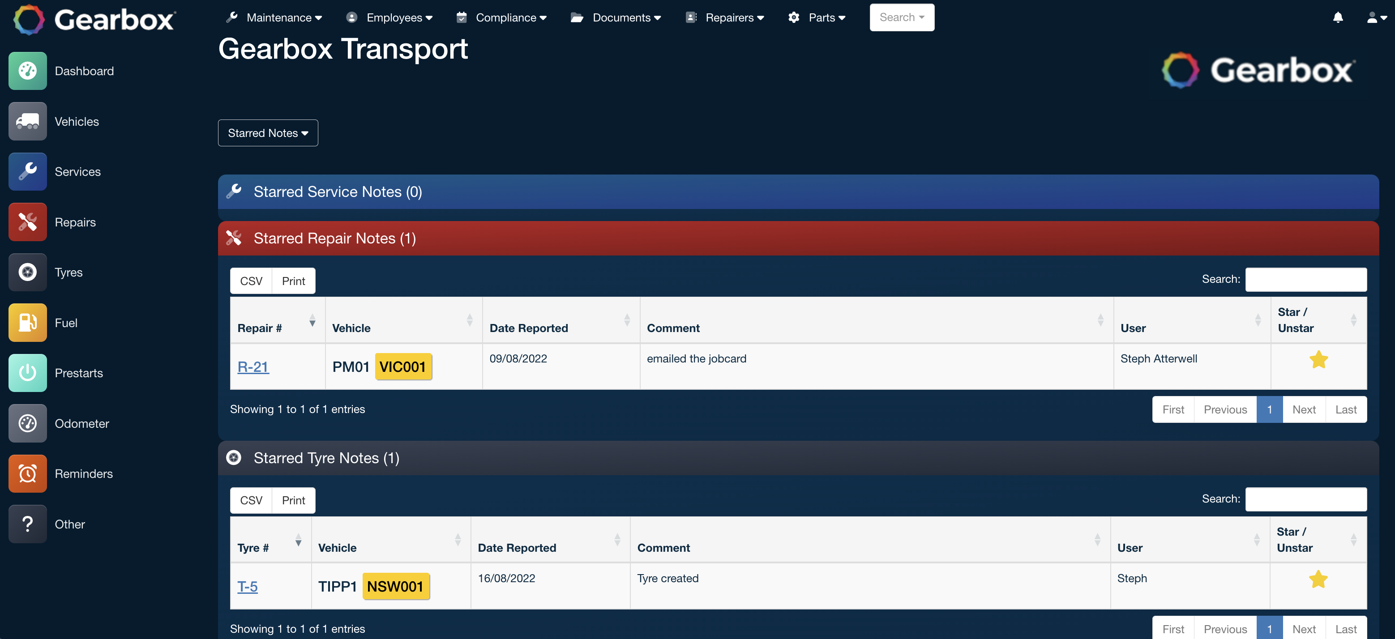1395x639 pixels.
Task: Click the NSW001 registration badge
Action: [x=395, y=586]
